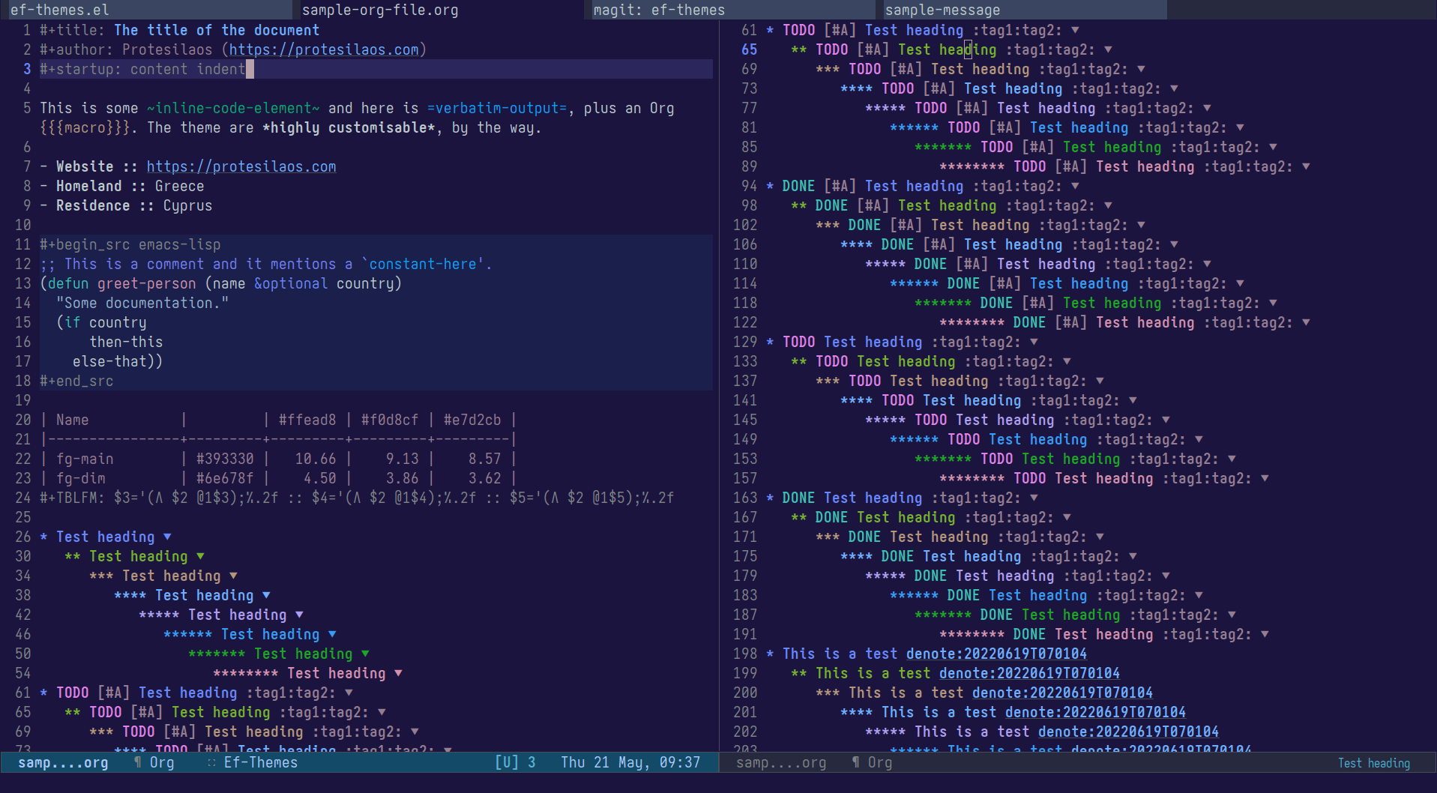Toggle fold arrow of line 30 Test heading
Screen dimensions: 1437x793
pos(200,556)
